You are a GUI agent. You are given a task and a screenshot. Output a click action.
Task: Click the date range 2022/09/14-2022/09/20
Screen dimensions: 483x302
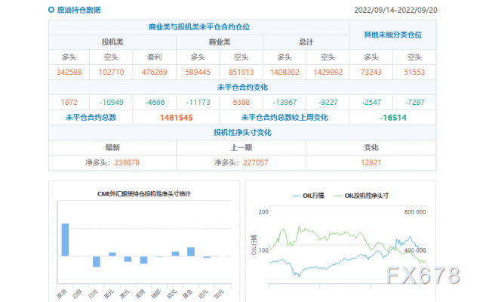[395, 10]
